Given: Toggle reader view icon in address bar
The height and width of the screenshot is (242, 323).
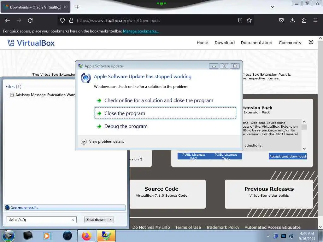Looking at the screenshot, I should tap(240, 20).
